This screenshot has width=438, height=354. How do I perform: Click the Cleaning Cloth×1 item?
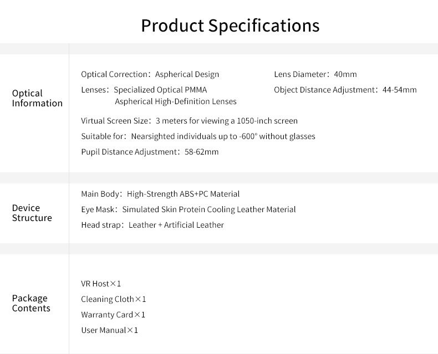point(114,299)
